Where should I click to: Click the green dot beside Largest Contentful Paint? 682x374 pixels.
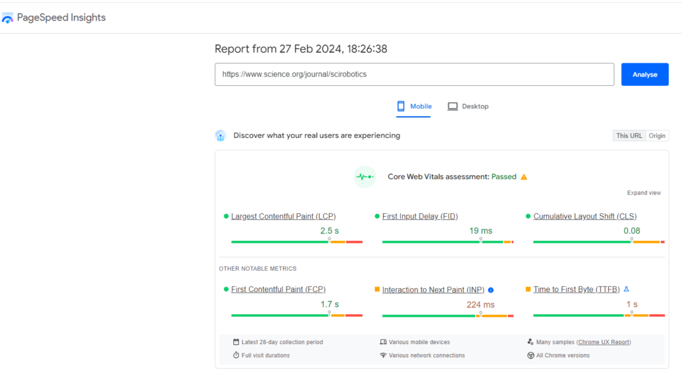click(x=226, y=216)
